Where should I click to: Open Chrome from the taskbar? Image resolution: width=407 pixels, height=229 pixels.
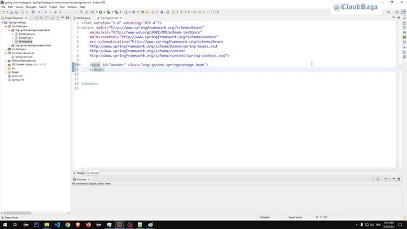pos(67,225)
